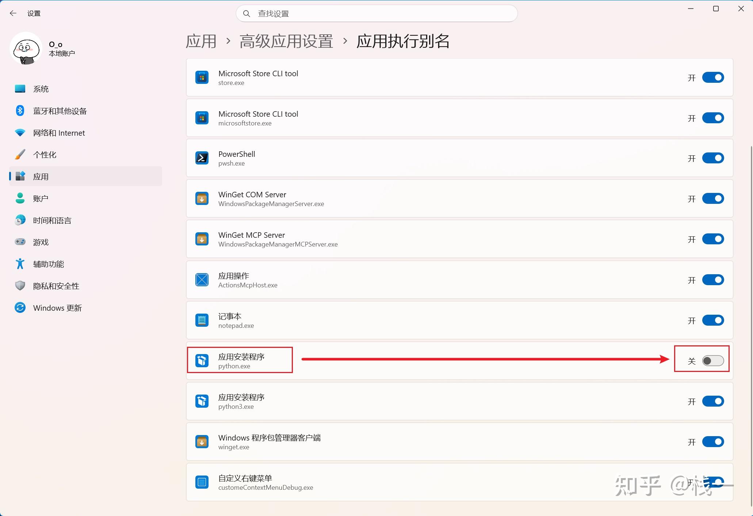Image resolution: width=753 pixels, height=516 pixels.
Task: Click the person icon for 账户
Action: [x=20, y=198]
